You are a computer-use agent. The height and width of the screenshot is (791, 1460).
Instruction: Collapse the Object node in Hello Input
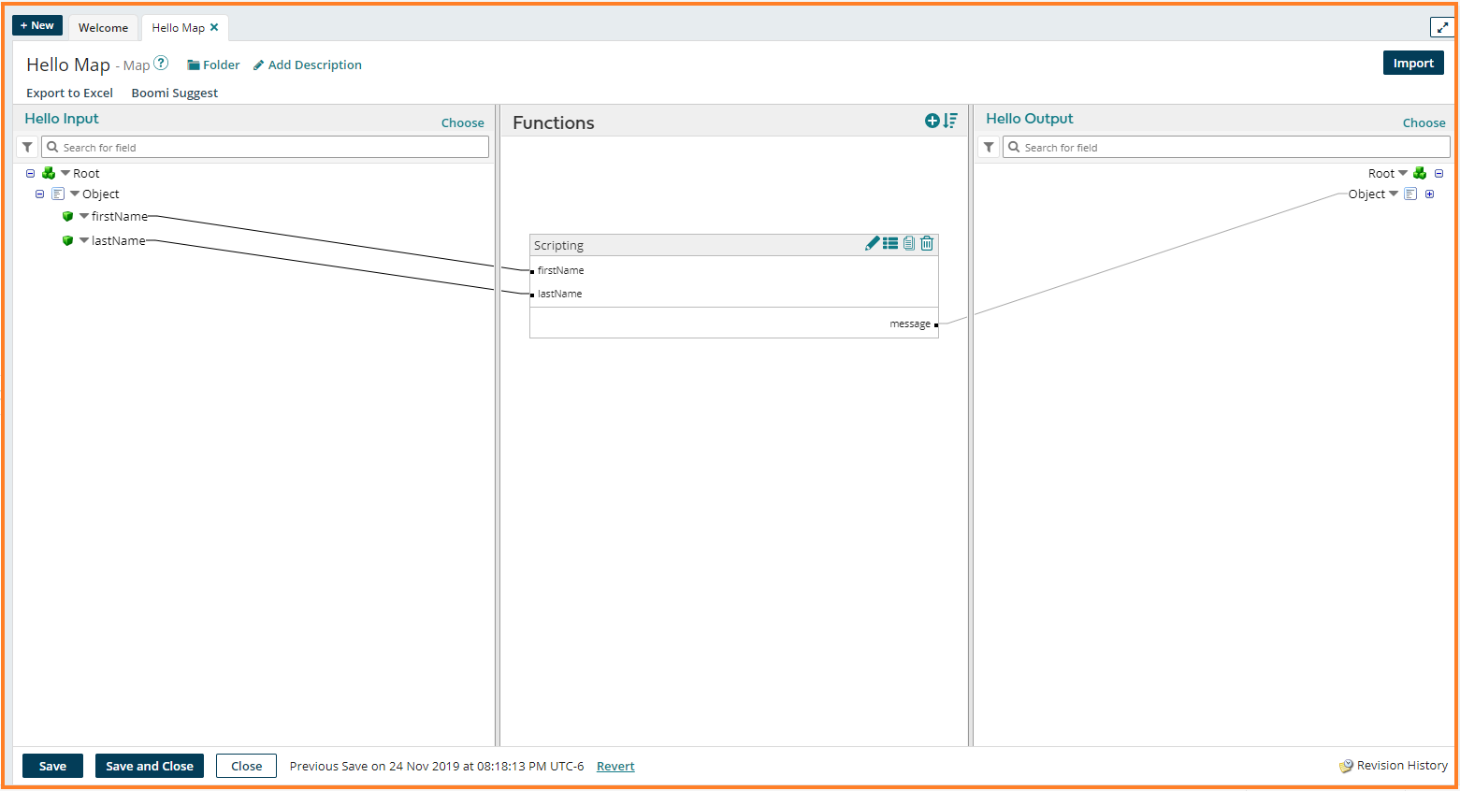(x=39, y=194)
